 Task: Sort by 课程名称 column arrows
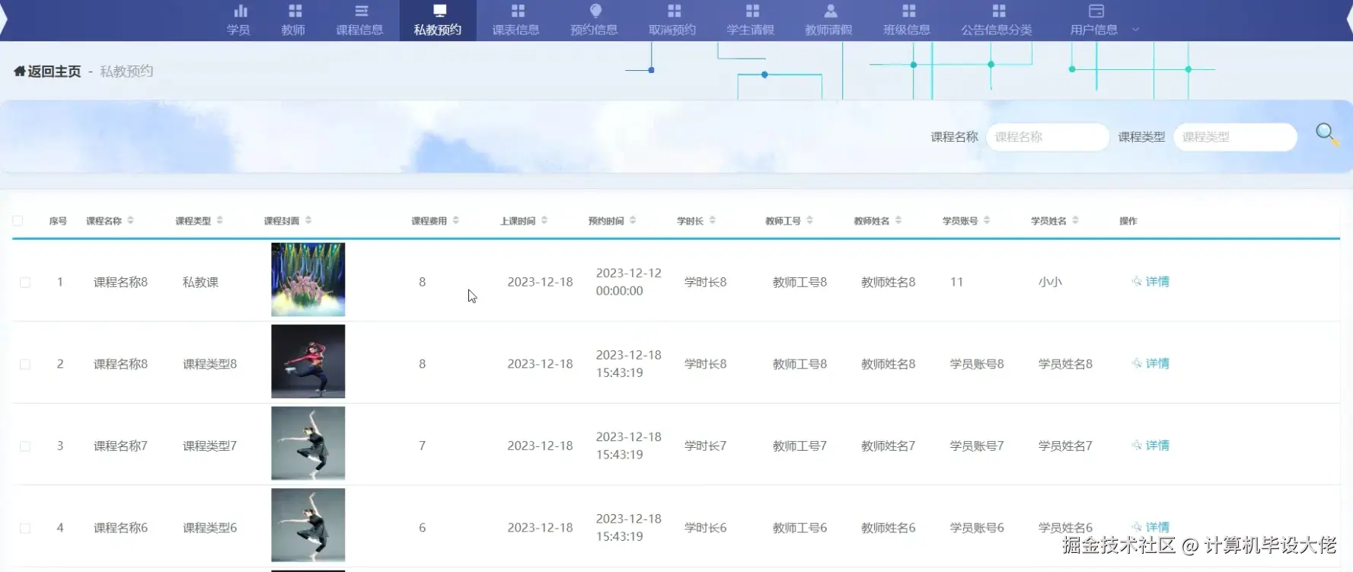[x=130, y=220]
